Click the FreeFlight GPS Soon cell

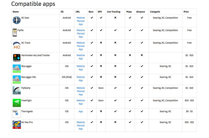101,101
